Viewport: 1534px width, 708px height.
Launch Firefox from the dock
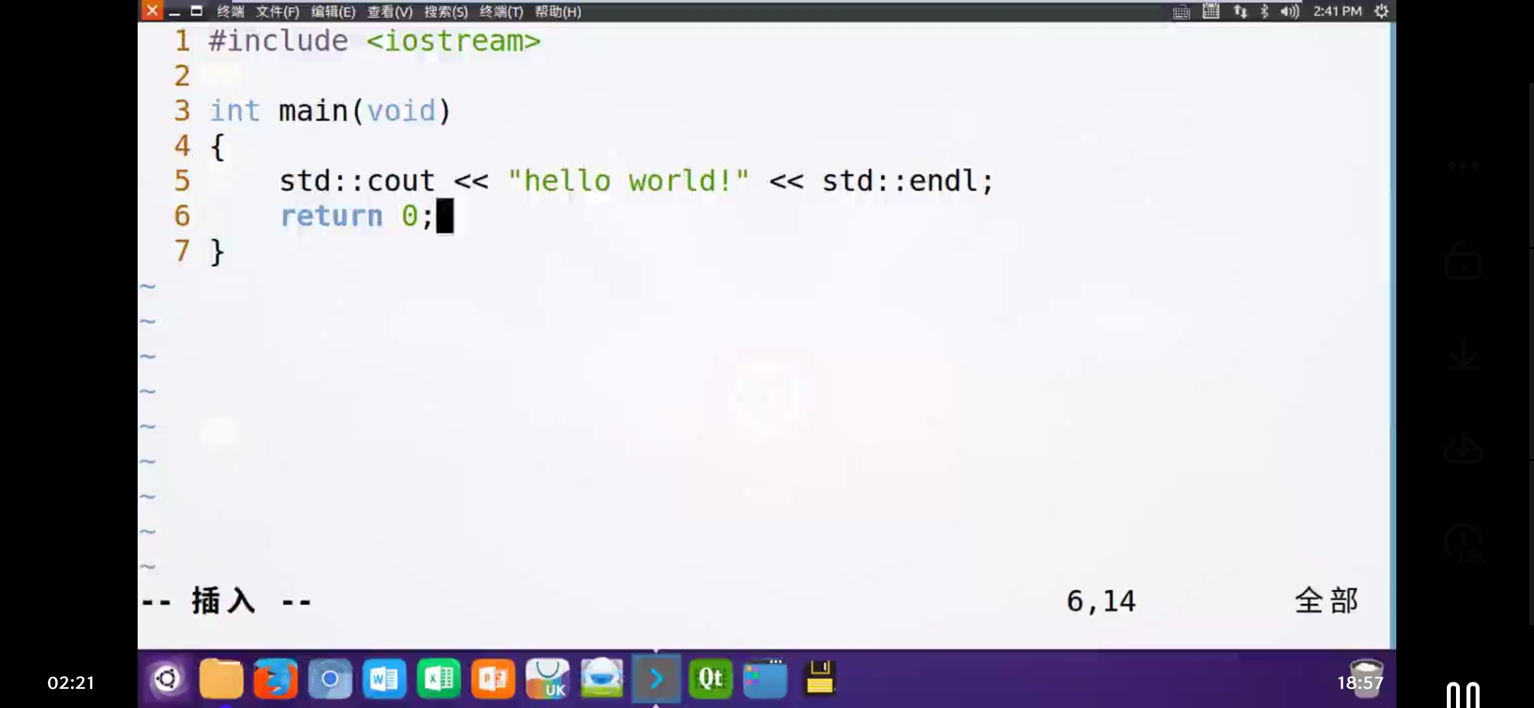coord(275,679)
